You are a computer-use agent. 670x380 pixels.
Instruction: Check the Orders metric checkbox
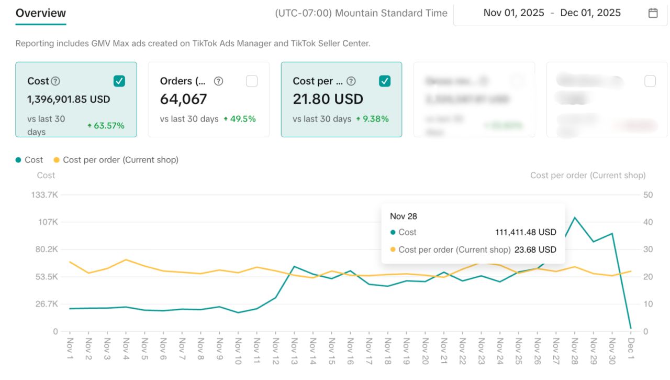tap(252, 81)
